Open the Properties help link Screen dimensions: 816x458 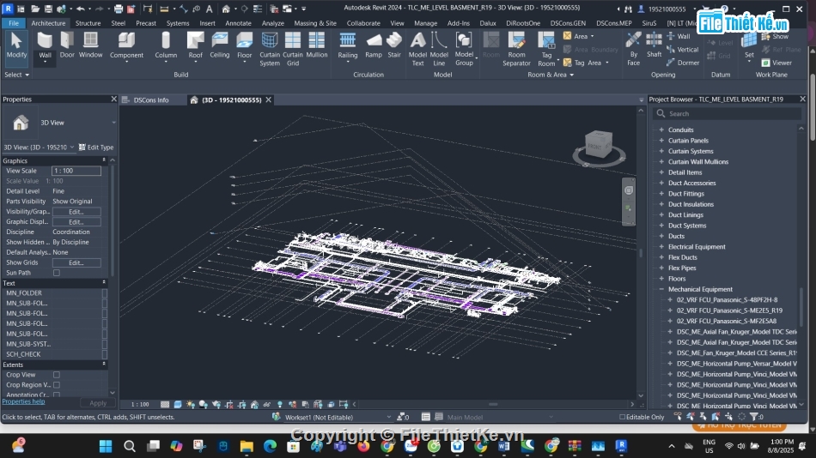click(23, 401)
